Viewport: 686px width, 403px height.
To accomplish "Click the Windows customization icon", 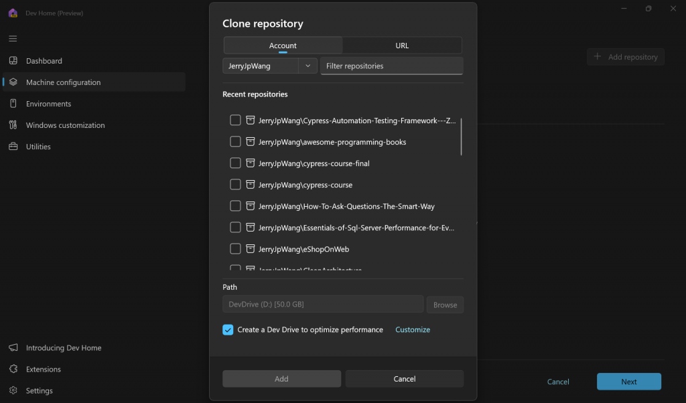I will 13,125.
